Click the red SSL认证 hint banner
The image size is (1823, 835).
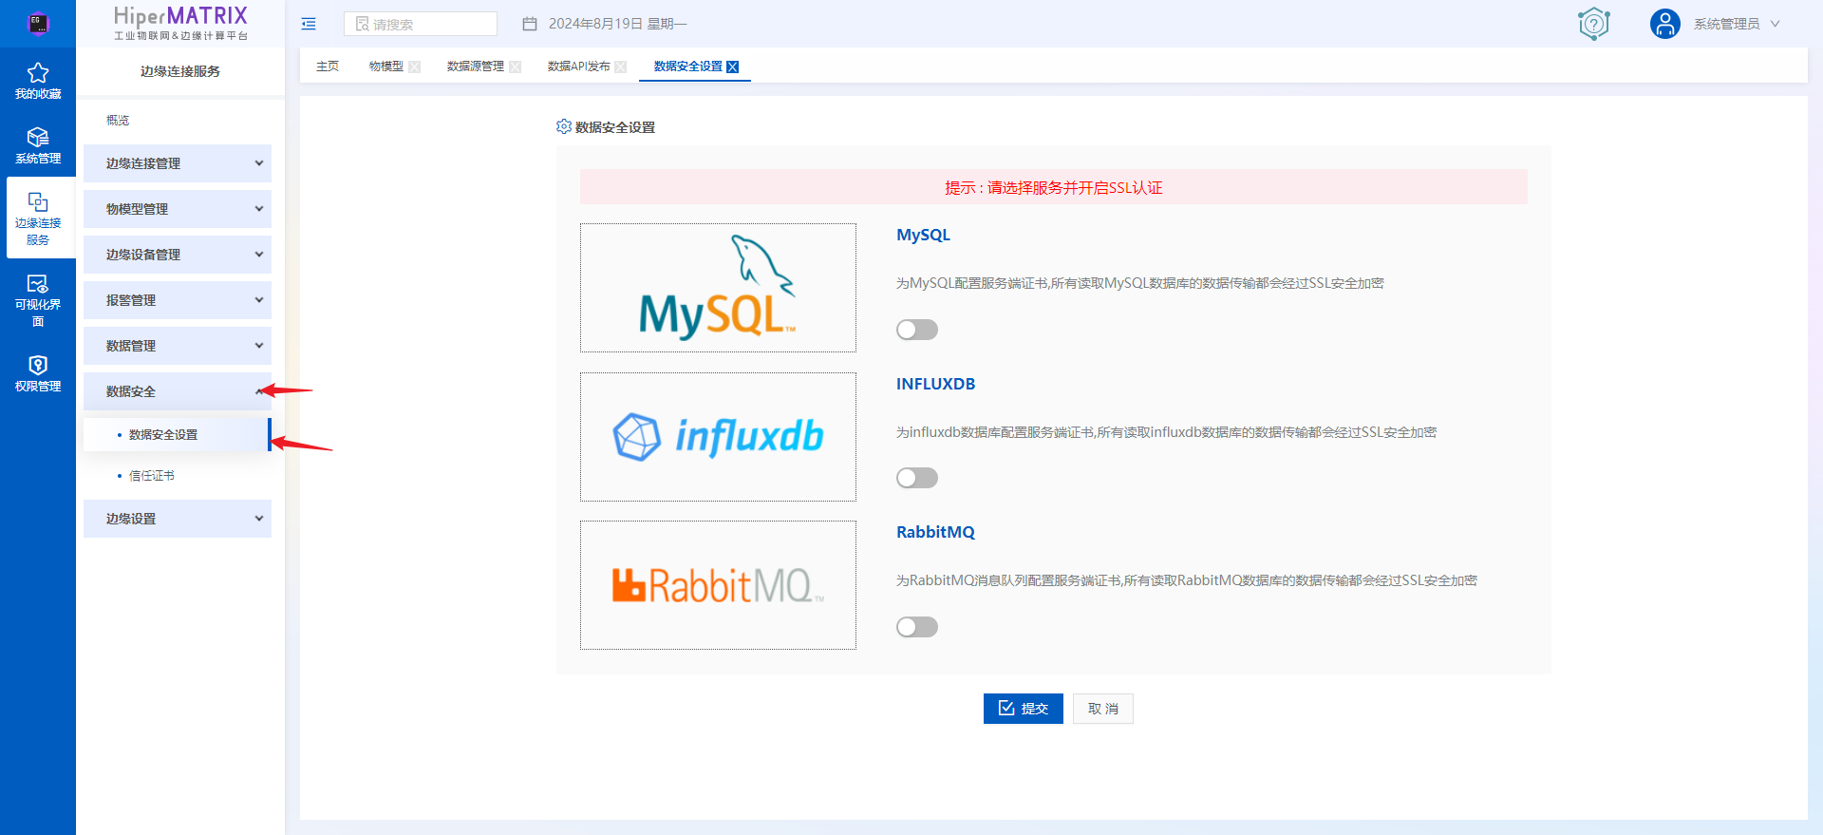point(1053,187)
